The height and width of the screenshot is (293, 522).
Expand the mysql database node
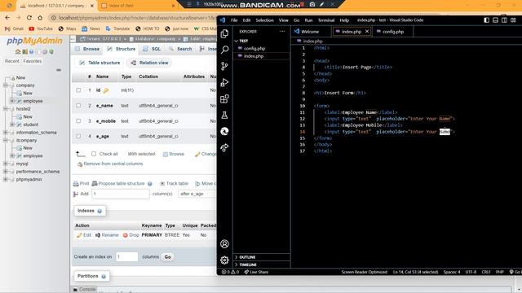point(6,164)
